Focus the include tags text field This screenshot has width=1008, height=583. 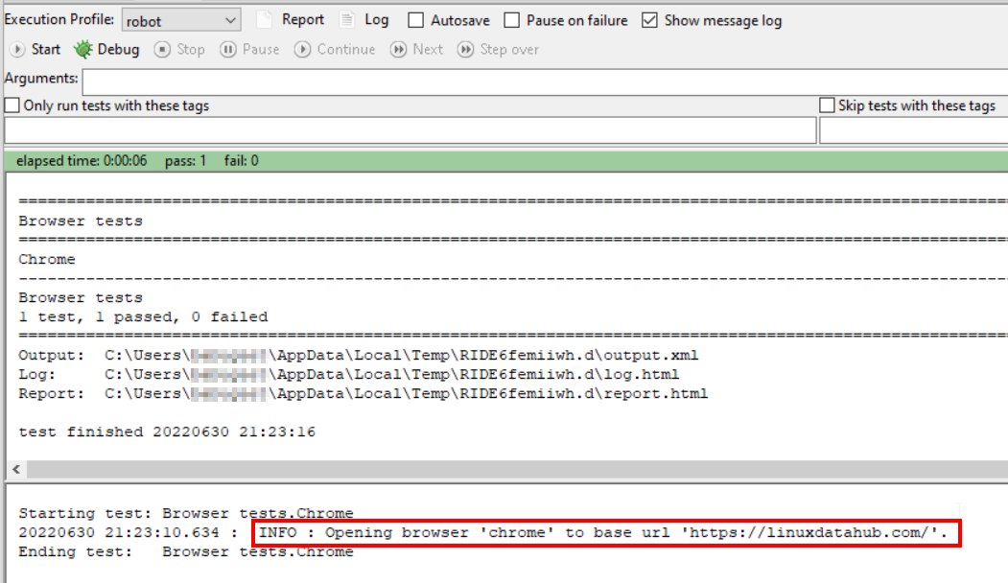click(x=410, y=130)
